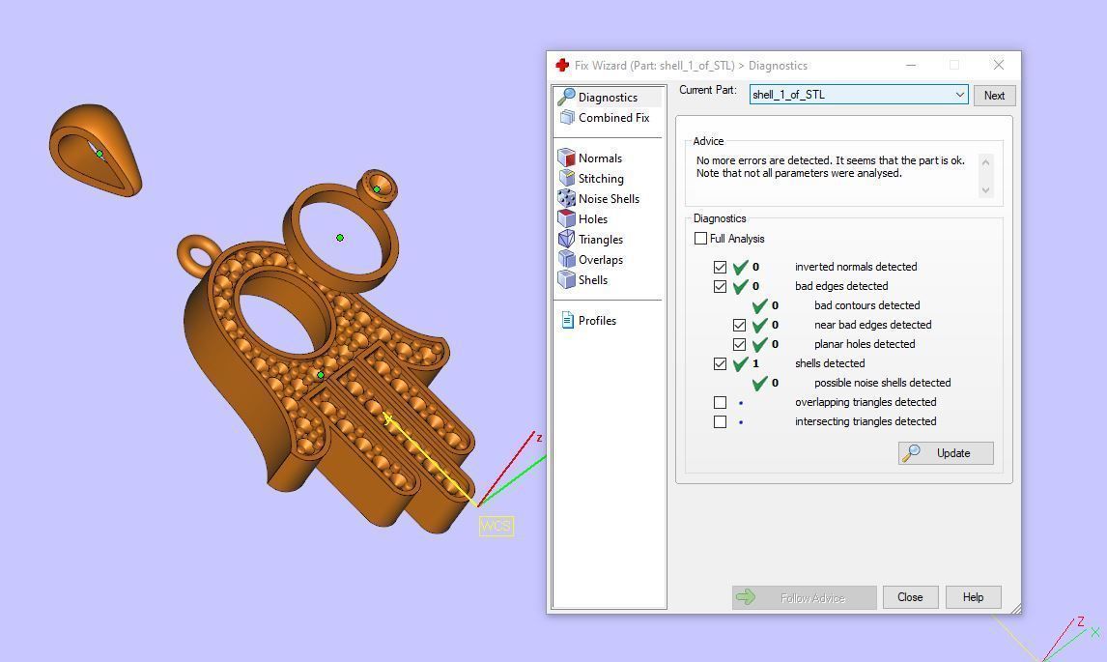Click the Normals red cube icon
Screen dimensions: 1107x662
pos(566,158)
